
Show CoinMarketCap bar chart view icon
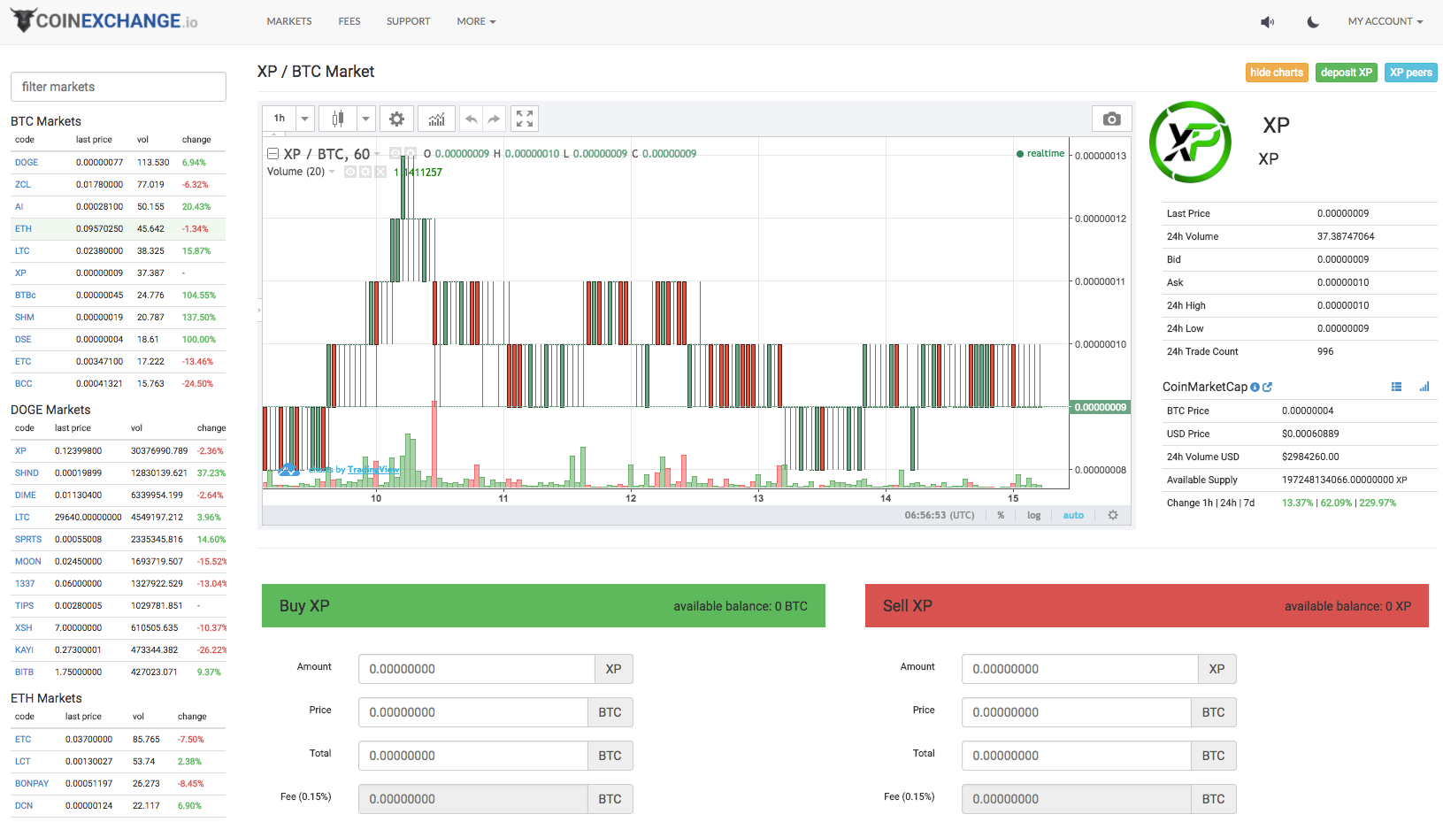click(x=1424, y=387)
